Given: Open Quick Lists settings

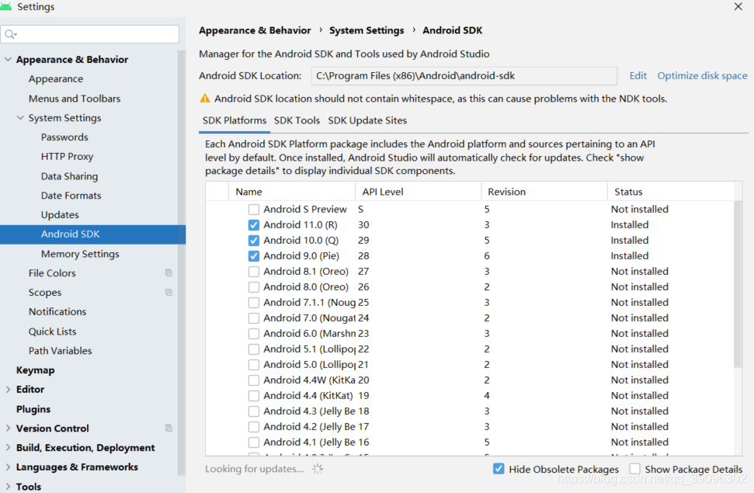Looking at the screenshot, I should coord(52,332).
